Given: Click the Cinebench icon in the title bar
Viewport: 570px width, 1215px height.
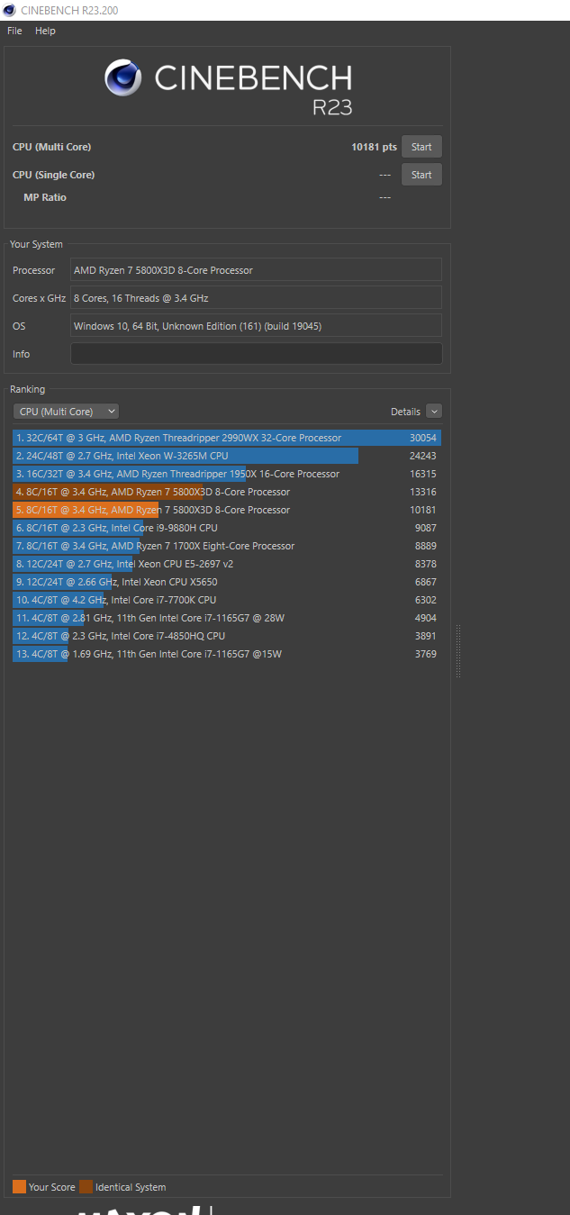Looking at the screenshot, I should click(x=9, y=10).
